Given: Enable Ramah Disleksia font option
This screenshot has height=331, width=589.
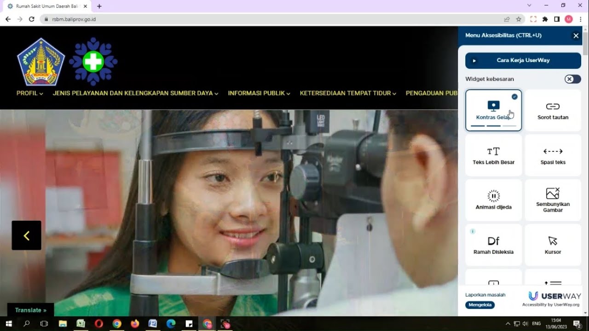Looking at the screenshot, I should [x=493, y=245].
